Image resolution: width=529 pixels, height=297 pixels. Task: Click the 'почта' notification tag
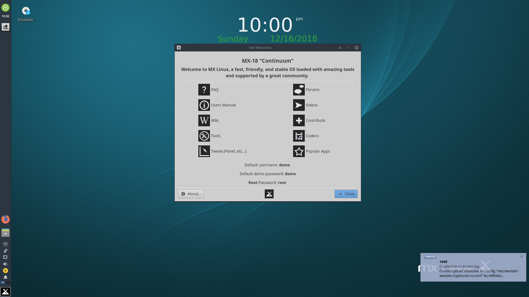coord(430,257)
